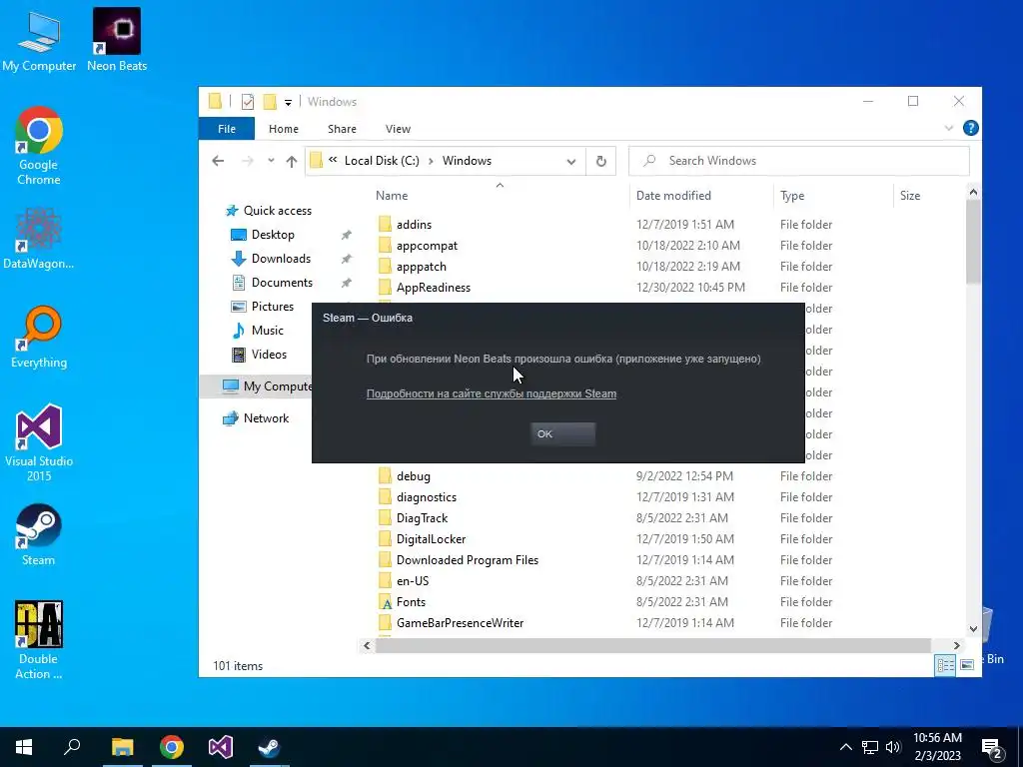Screen dimensions: 1023x767
Task: Open the Google Chrome desktop shortcut
Action: pos(39,146)
